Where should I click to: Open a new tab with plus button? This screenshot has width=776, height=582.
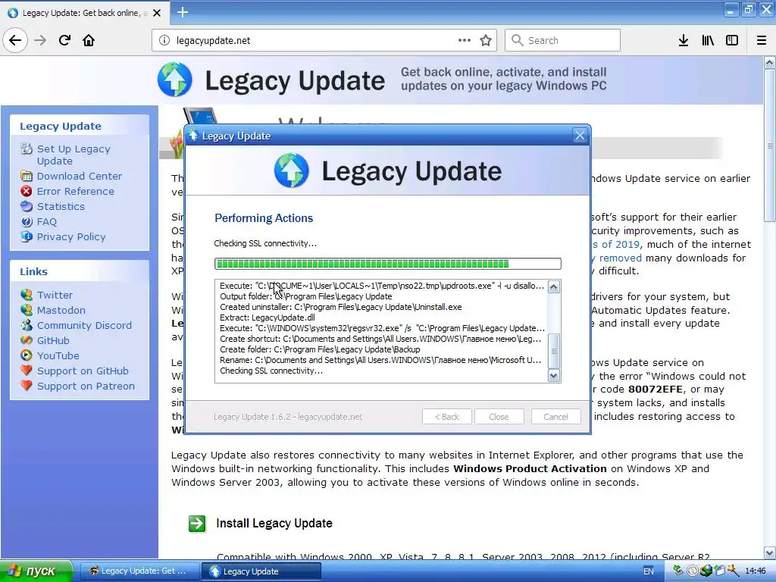coord(182,12)
